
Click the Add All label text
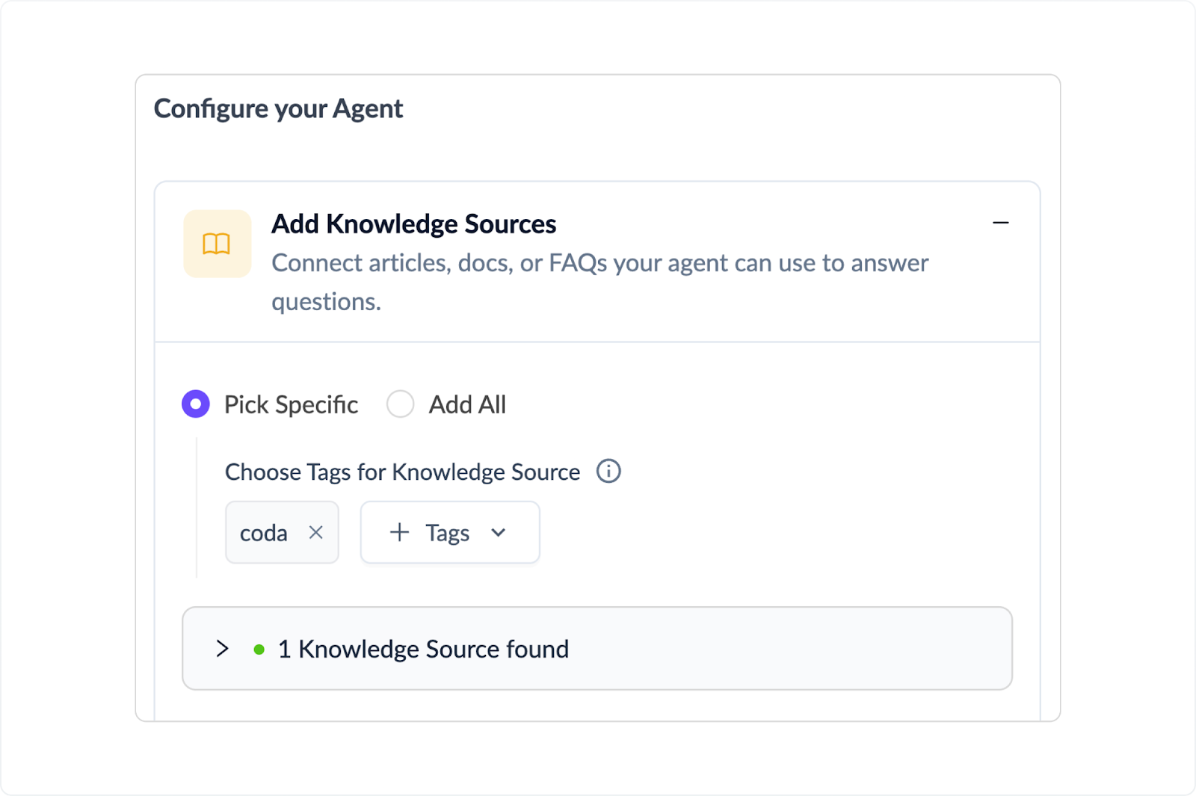coord(467,404)
